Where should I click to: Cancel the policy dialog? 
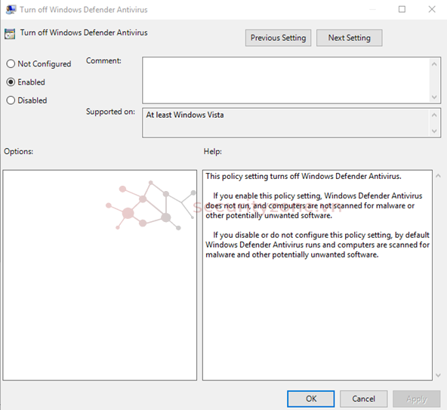[x=363, y=399]
